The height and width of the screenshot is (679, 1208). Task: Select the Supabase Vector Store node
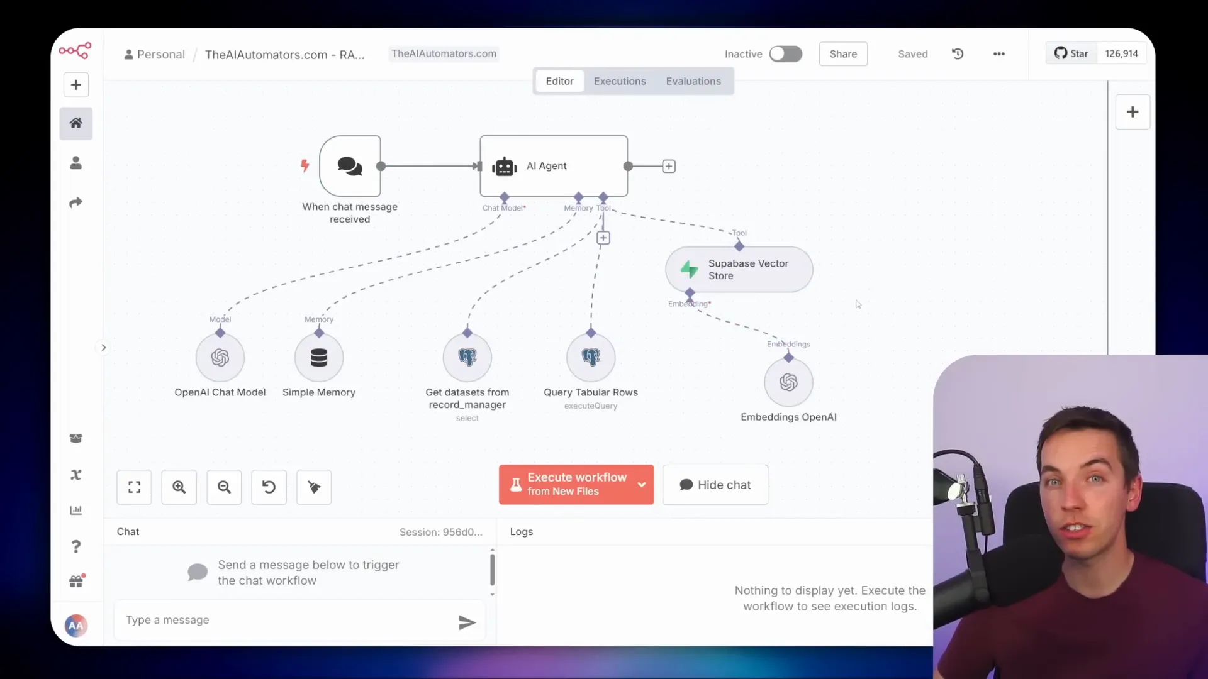point(739,270)
